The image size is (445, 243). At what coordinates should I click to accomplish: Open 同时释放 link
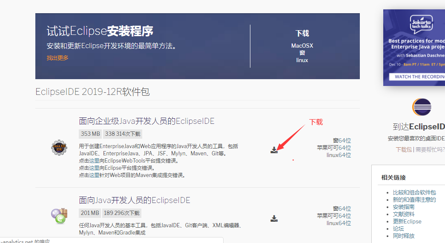tap(404, 236)
